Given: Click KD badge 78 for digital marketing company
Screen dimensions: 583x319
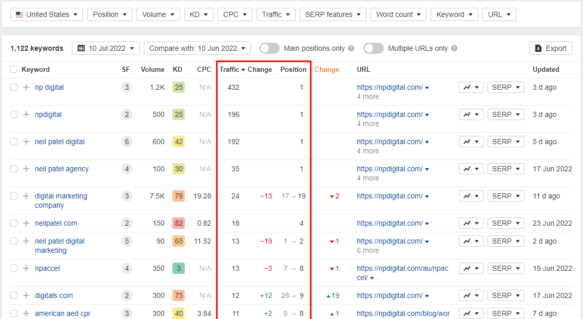Looking at the screenshot, I should [179, 196].
